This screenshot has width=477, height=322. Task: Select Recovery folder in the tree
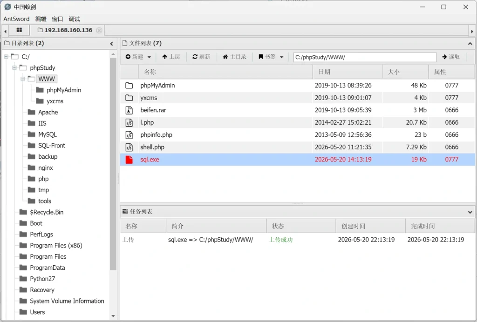[x=42, y=290]
